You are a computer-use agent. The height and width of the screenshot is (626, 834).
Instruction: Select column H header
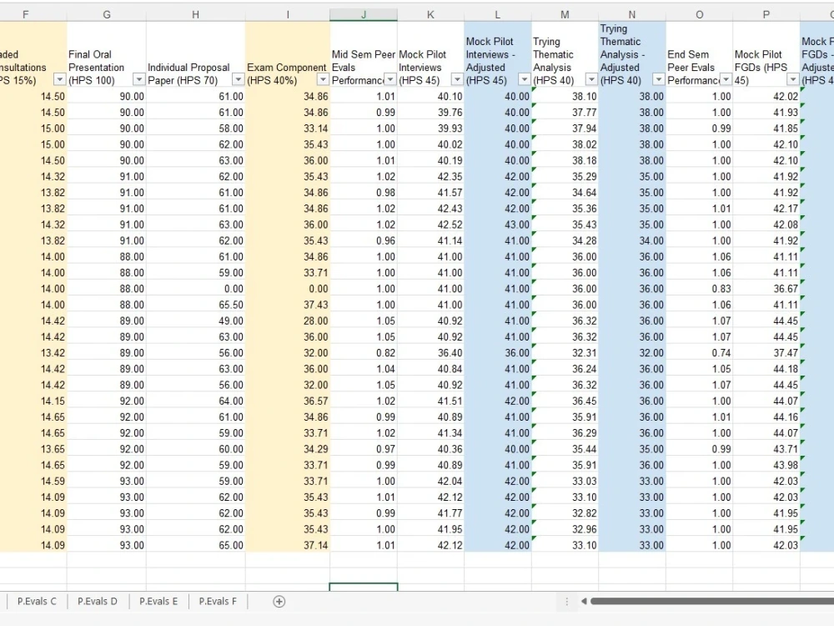196,15
